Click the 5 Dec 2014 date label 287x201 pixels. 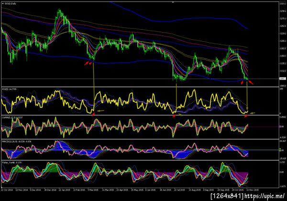click(x=35, y=190)
